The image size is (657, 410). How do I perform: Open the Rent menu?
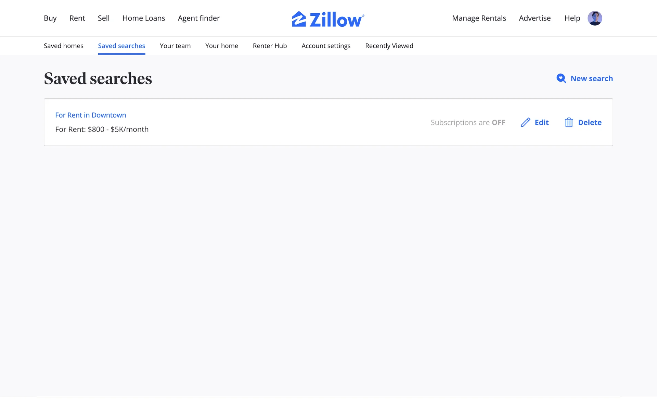[77, 18]
